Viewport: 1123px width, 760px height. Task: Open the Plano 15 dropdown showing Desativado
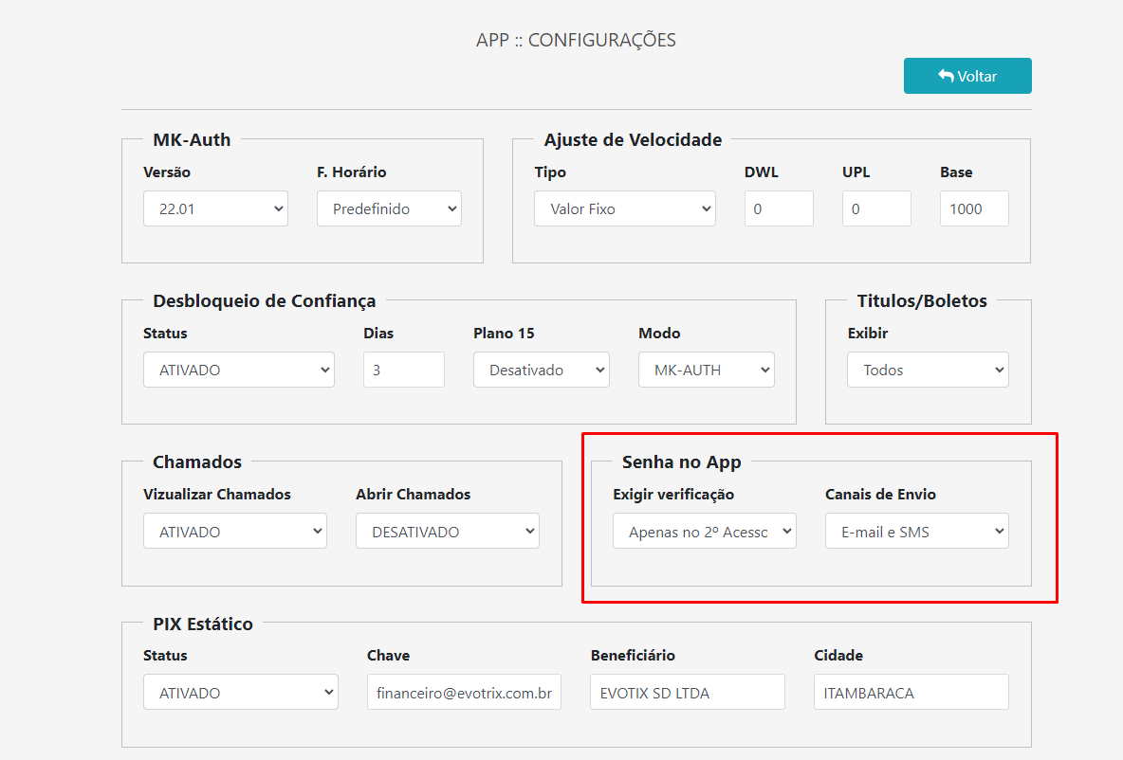tap(541, 370)
